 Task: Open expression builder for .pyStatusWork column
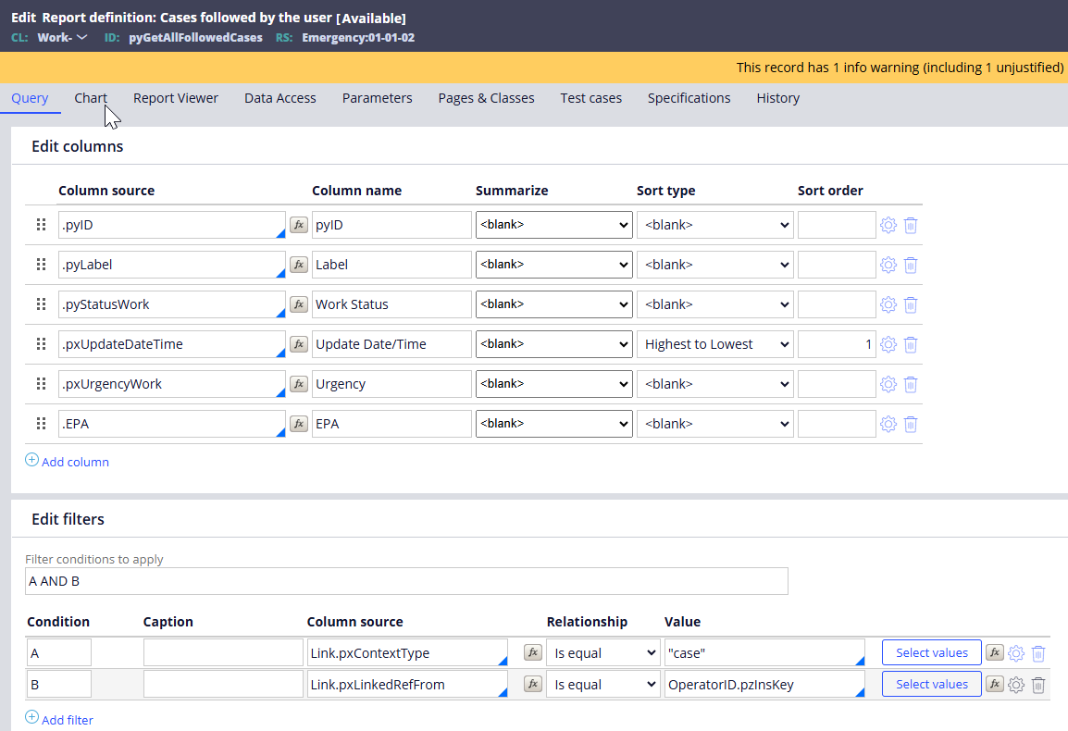[x=298, y=304]
